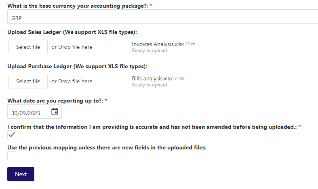Click the Purchase Ledger drop file area
Image resolution: width=318 pixels, height=189 pixels.
[x=72, y=81]
